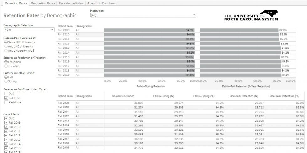Click the Fall 2009 Fall-to-Fall retention bar
The image size is (307, 153).
pos(239,30)
